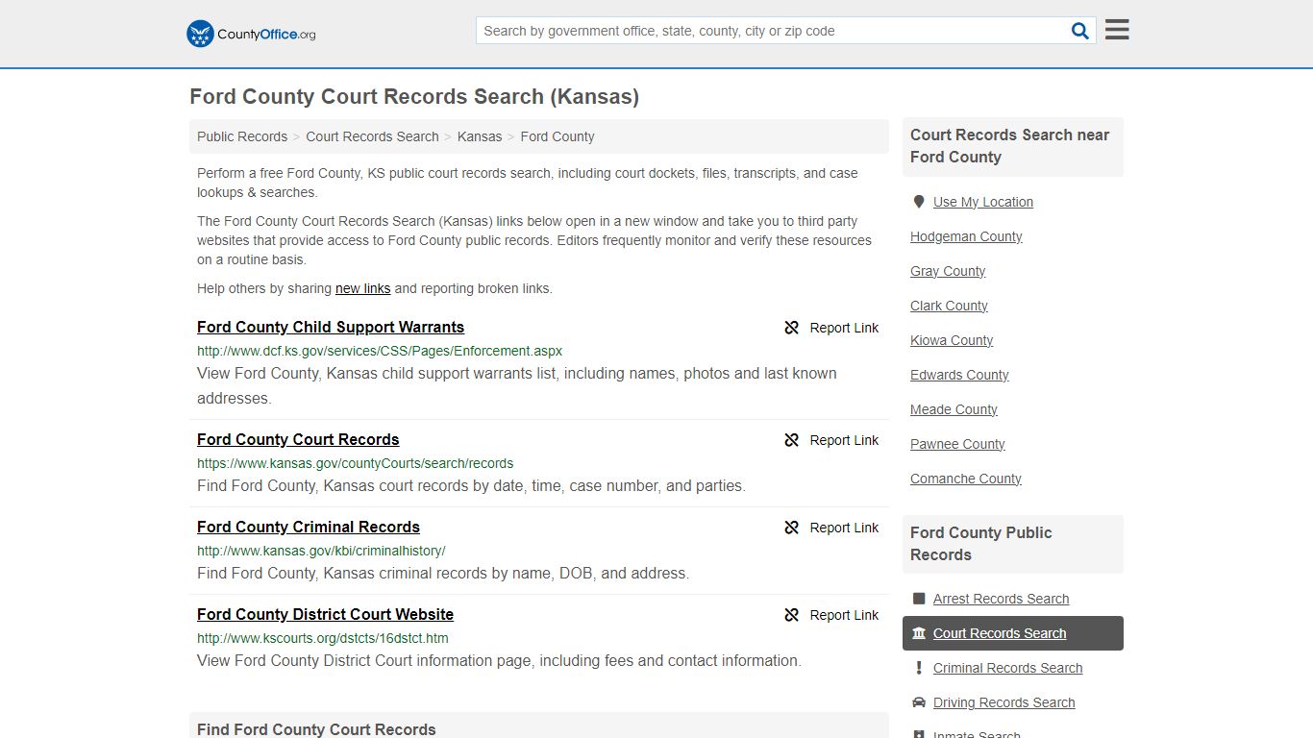Select Edwards County

click(x=959, y=375)
